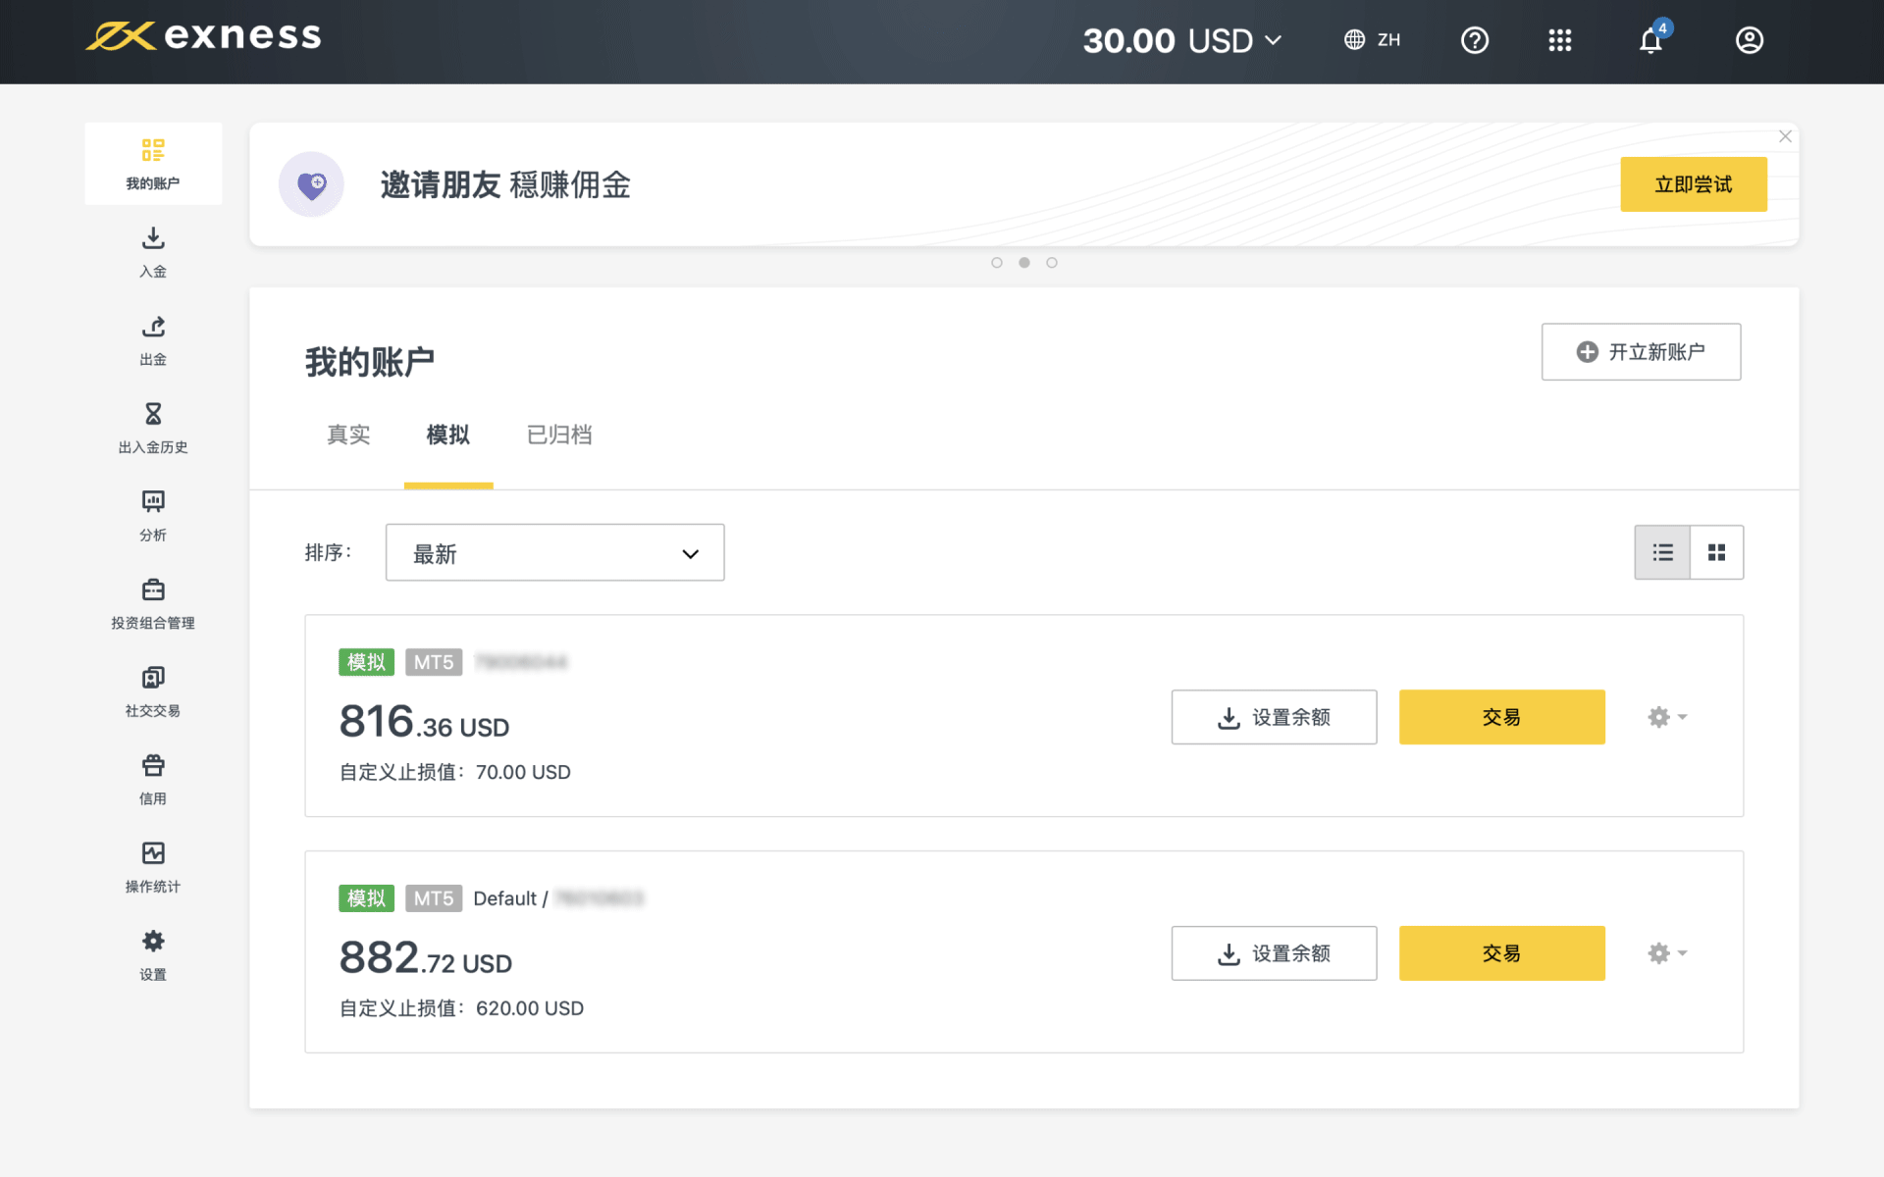Expand the 30.00 USD balance dropdown
1884x1177 pixels.
[x=1182, y=40]
